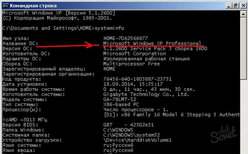This screenshot has width=248, height=154.
Task: Minimize the Командная строка window
Action: point(229,5)
